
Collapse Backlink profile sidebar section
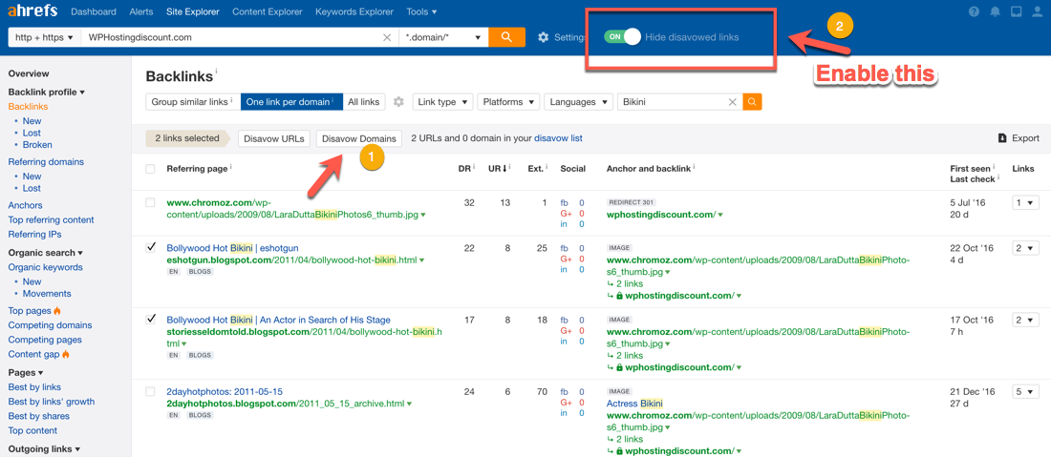coord(46,92)
